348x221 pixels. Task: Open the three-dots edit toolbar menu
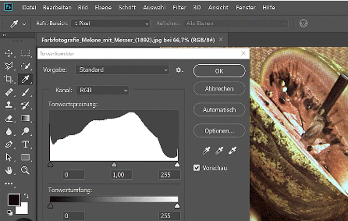[9, 183]
